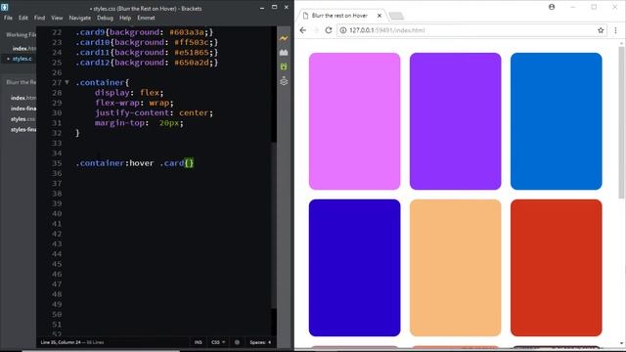
Task: Open the File menu in Brackets
Action: click(x=8, y=18)
